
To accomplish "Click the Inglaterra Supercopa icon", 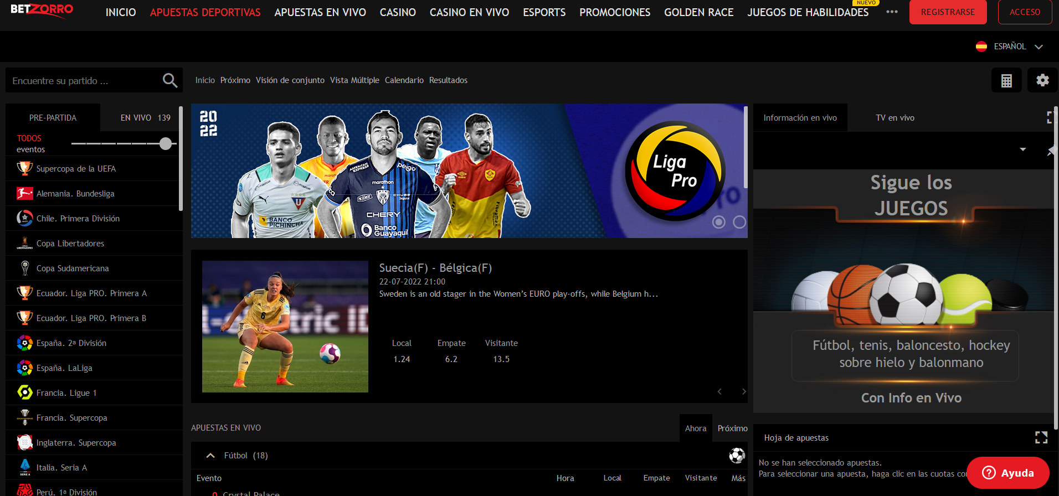I will pyautogui.click(x=24, y=442).
